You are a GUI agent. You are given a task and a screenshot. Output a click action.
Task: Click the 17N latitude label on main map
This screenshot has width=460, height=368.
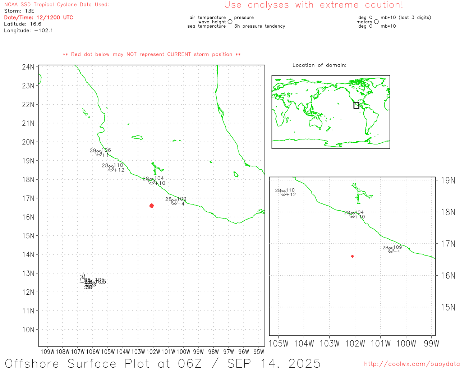[x=28, y=198]
